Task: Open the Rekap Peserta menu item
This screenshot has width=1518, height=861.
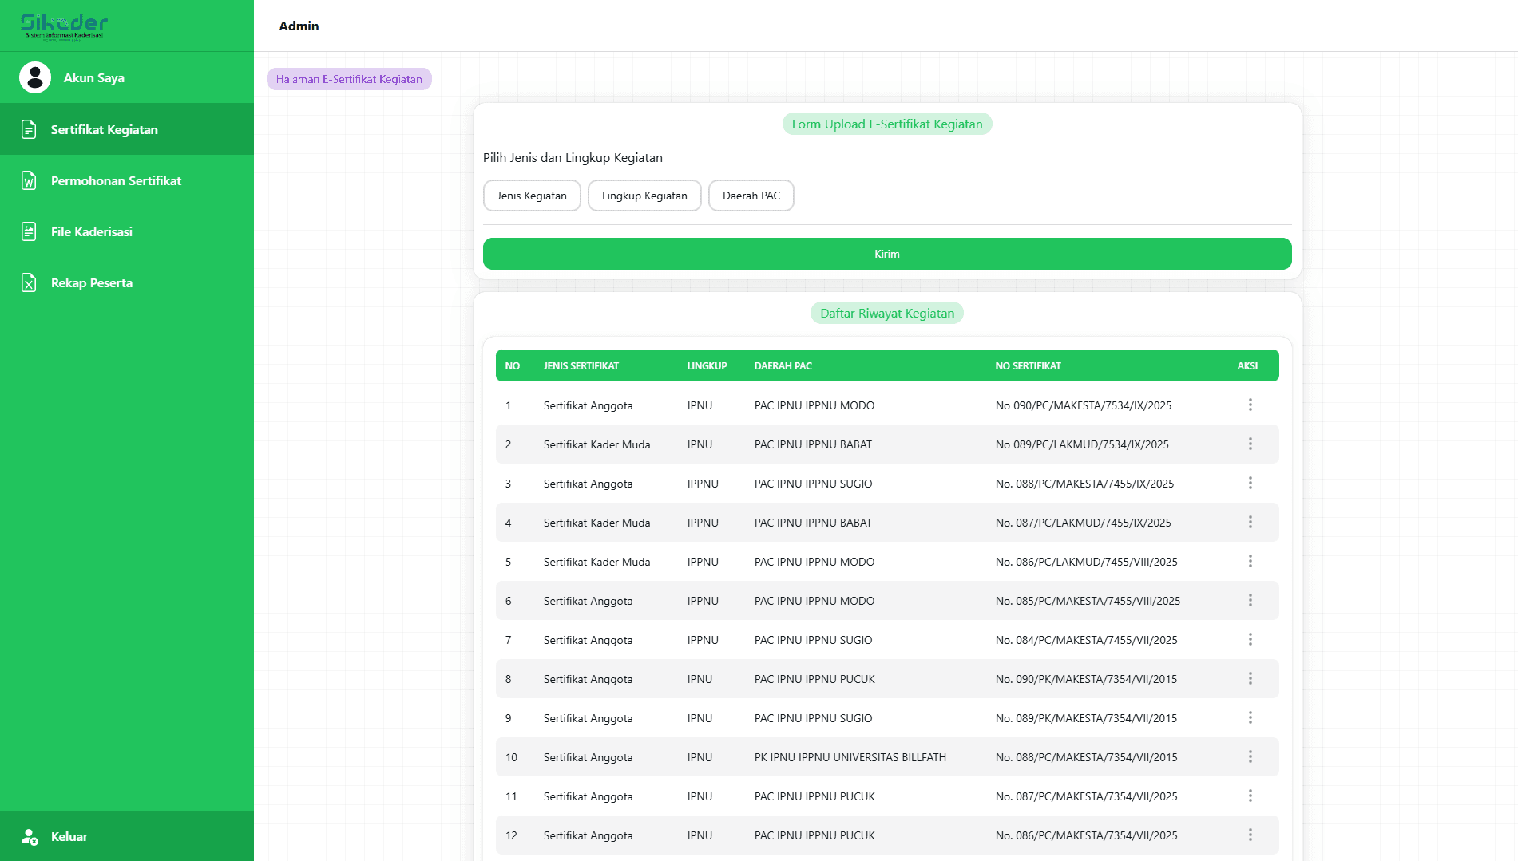Action: (92, 282)
